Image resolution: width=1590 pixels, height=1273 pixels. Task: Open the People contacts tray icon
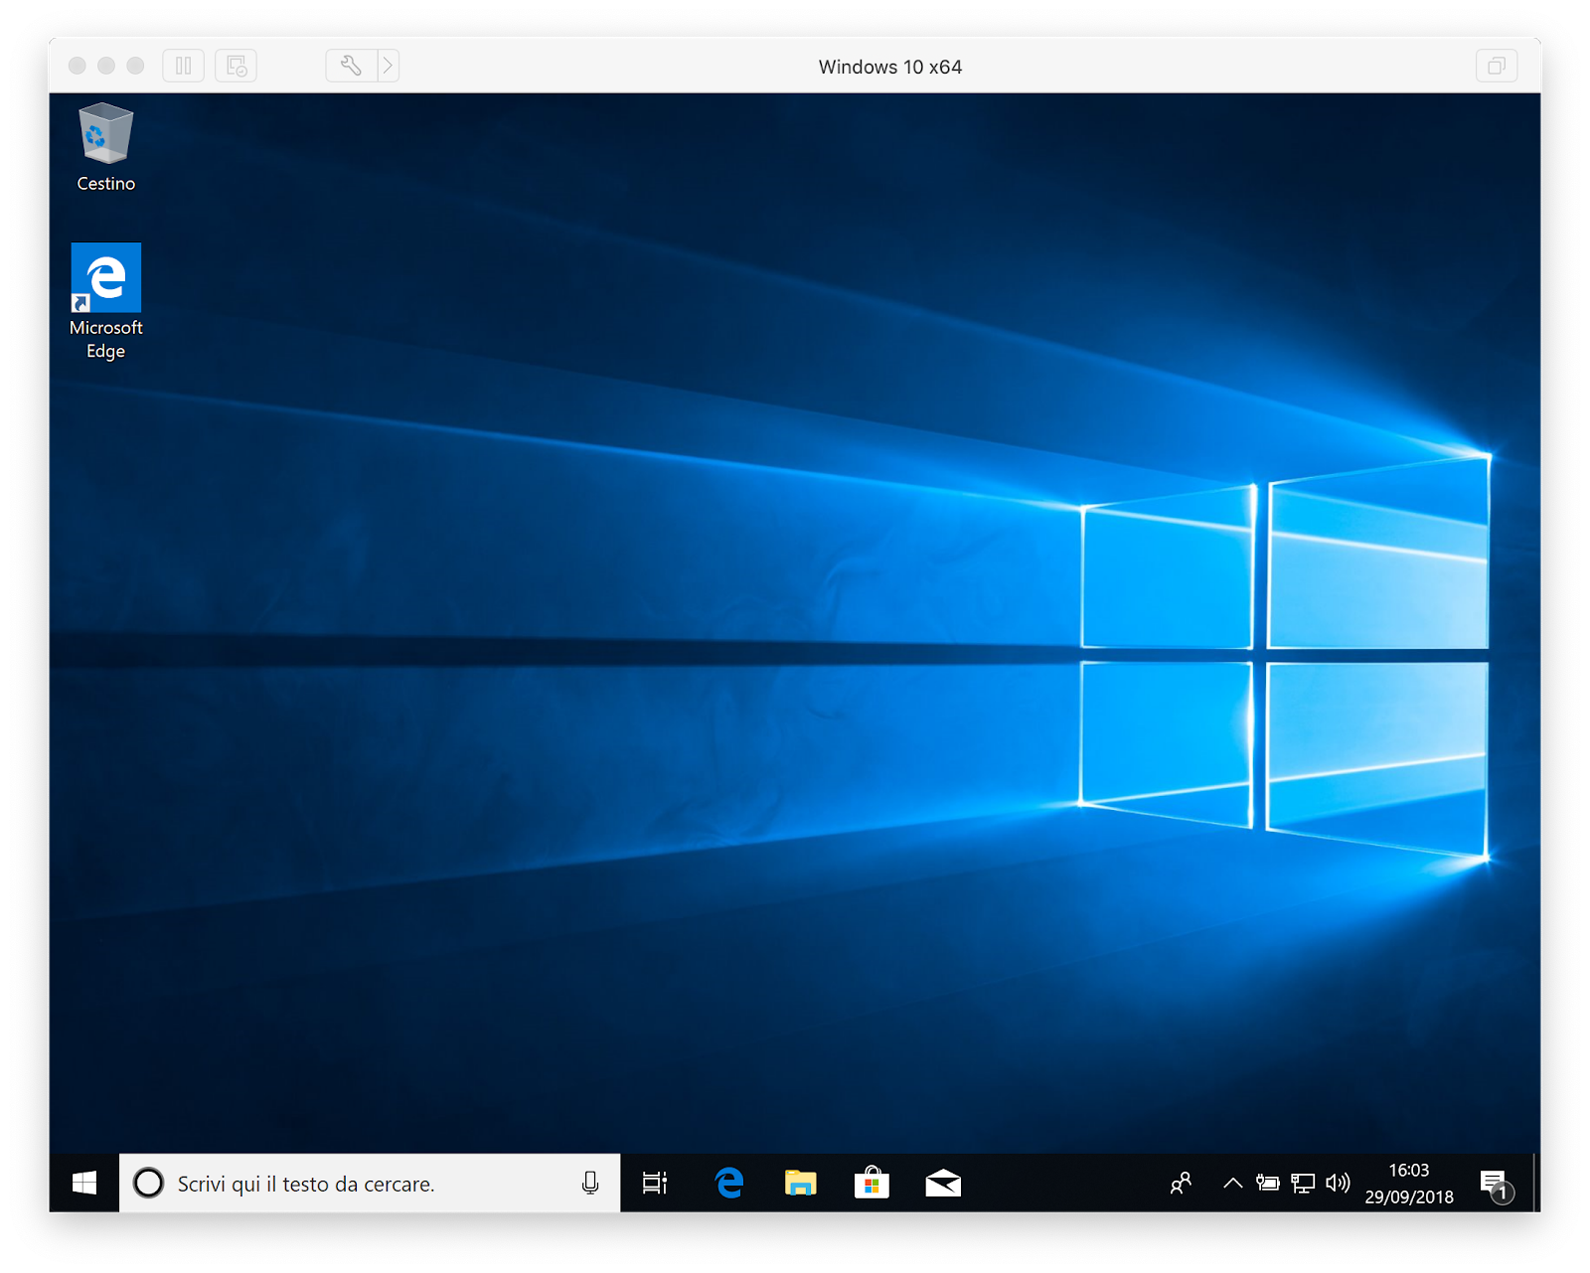1181,1183
